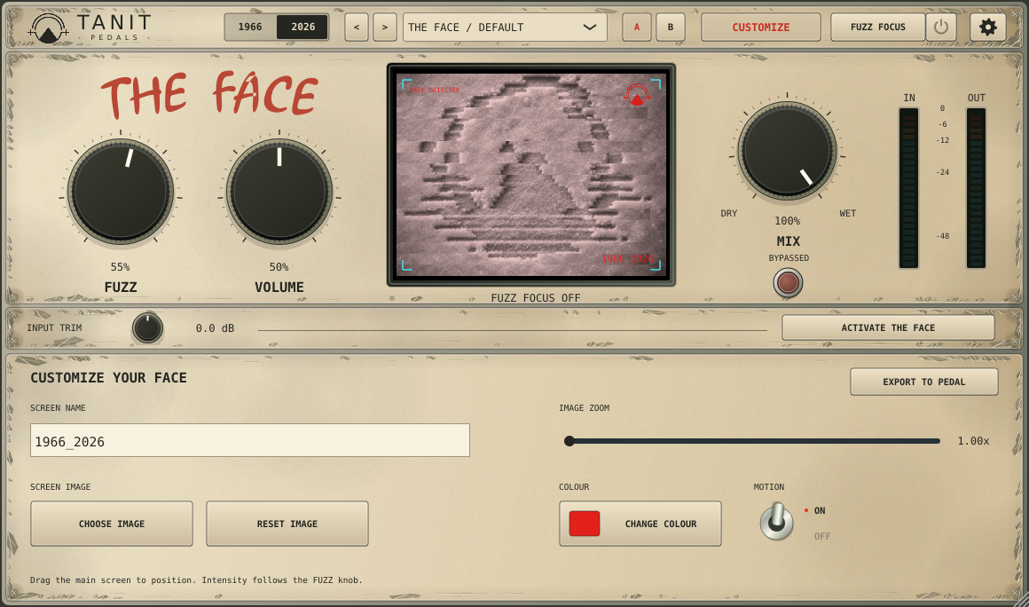Click RESET IMAGE button
1029x607 pixels.
click(x=287, y=524)
